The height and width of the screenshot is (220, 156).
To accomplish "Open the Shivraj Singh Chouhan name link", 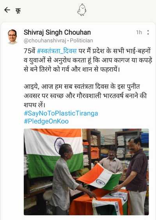I will click(x=57, y=32).
